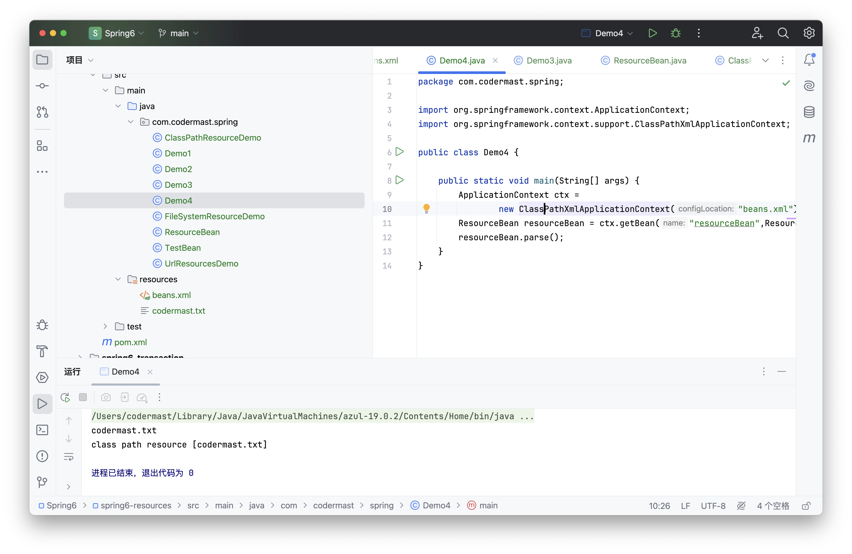The image size is (852, 554).
Task: Open the Pull Requests sidebar icon
Action: (x=42, y=112)
